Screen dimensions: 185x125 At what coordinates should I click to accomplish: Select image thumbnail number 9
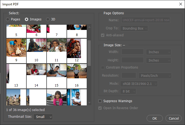click(x=16, y=51)
